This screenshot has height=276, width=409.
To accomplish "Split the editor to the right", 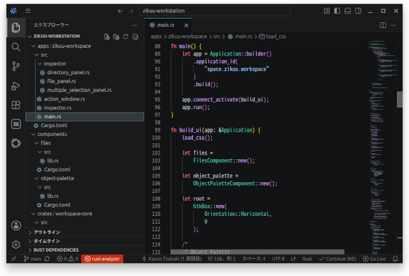I will 383,26.
